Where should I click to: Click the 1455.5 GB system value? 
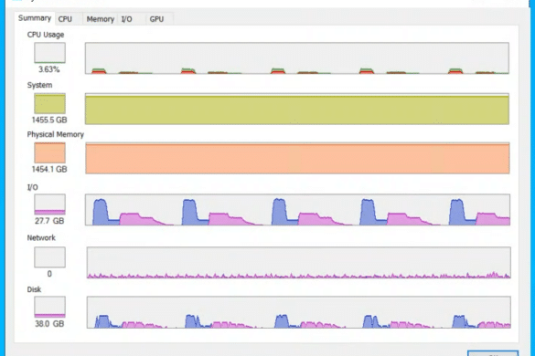coord(49,120)
